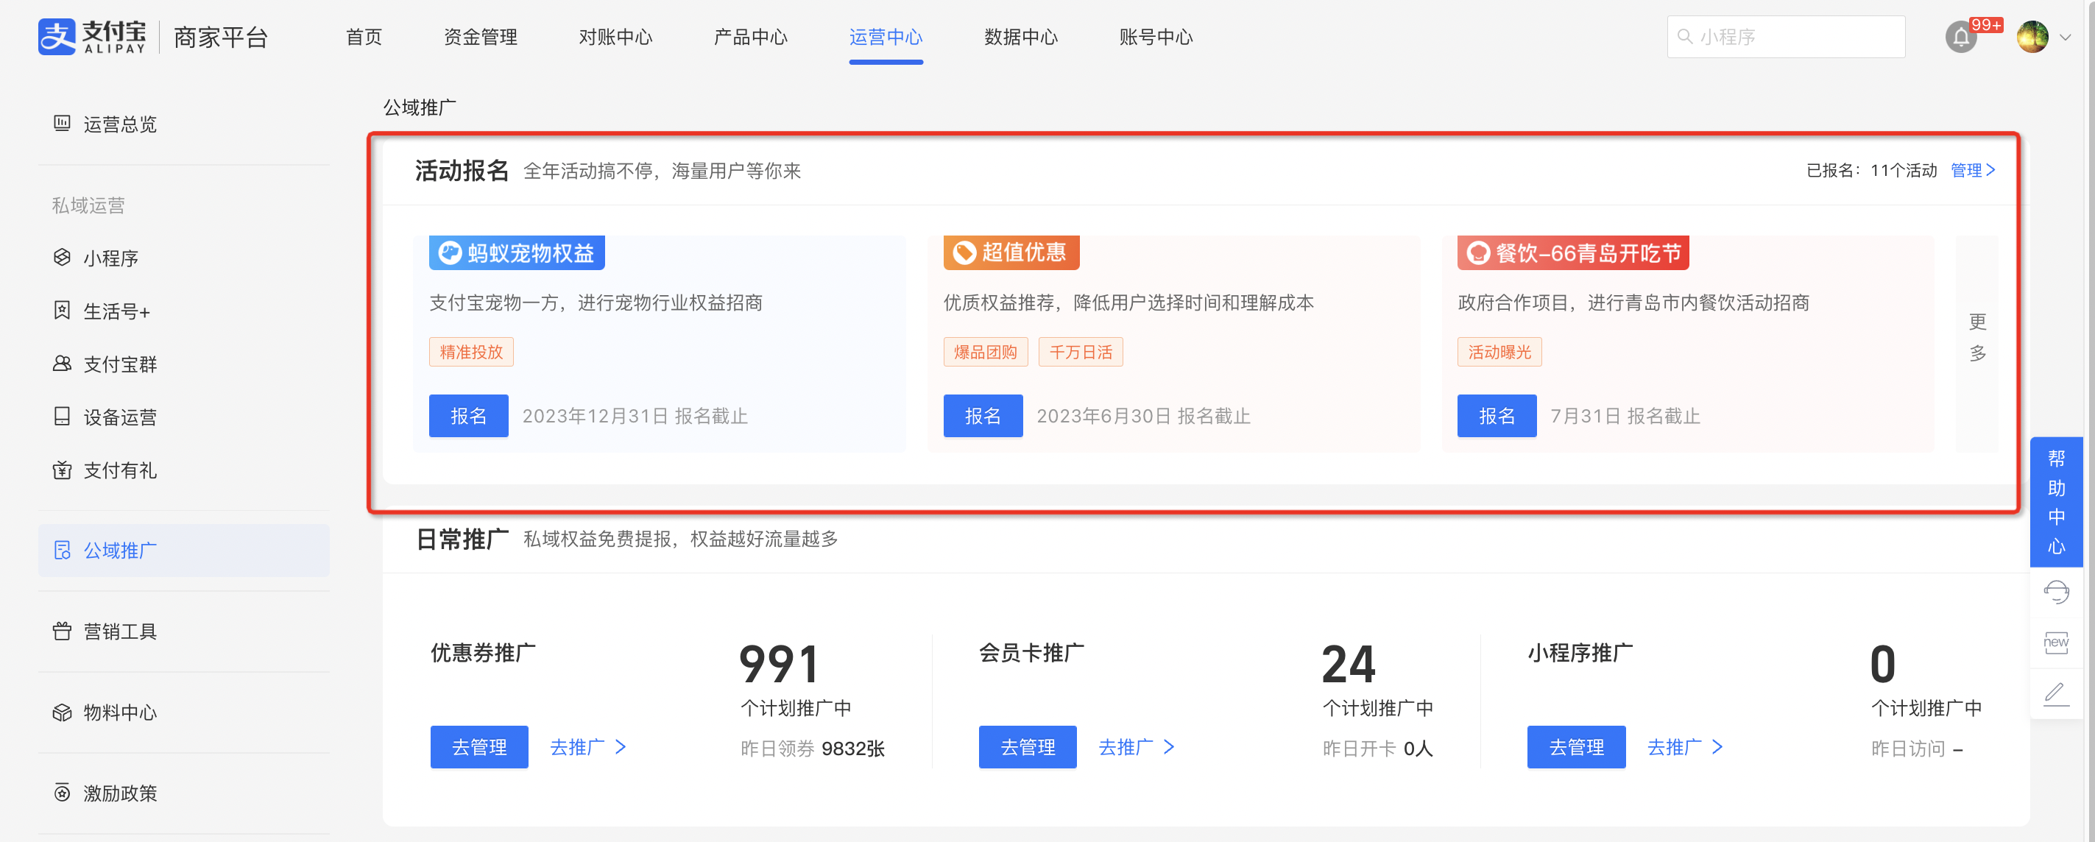
Task: Click the customer service headset icon
Action: pos(2056,592)
